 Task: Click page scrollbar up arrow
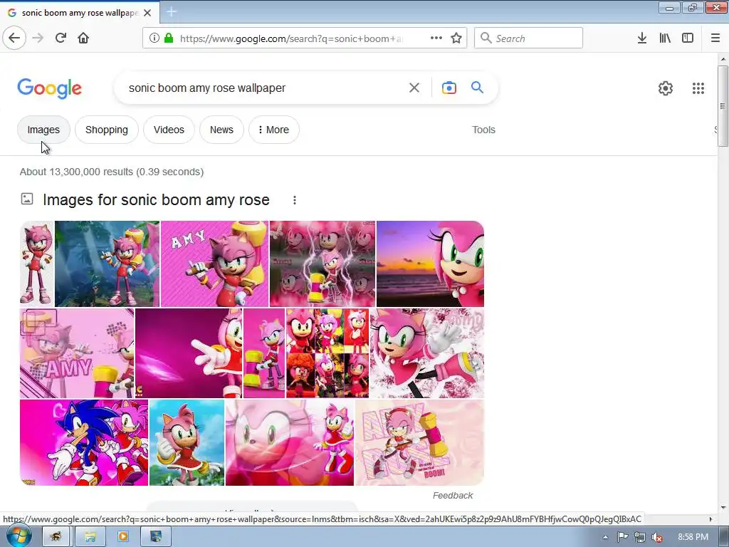(723, 59)
